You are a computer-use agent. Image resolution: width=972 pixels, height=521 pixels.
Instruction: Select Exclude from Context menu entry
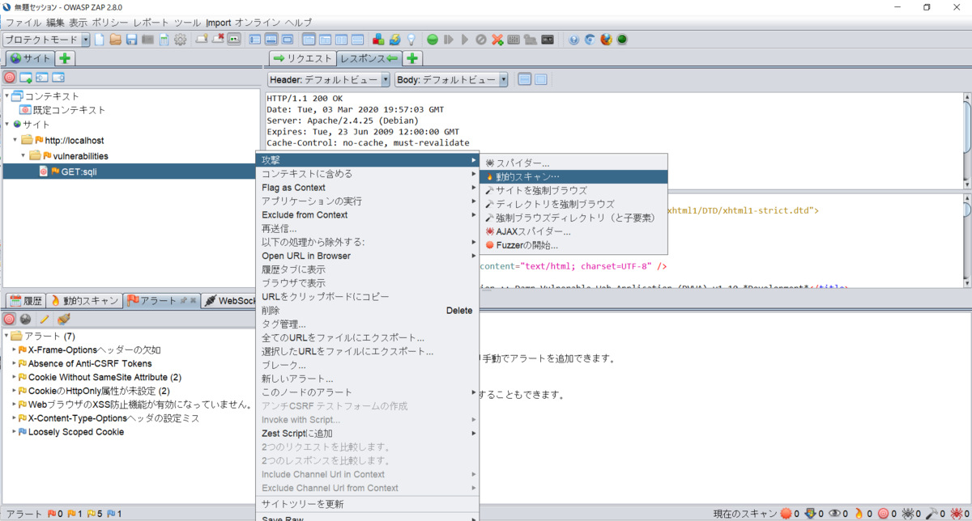tap(368, 215)
